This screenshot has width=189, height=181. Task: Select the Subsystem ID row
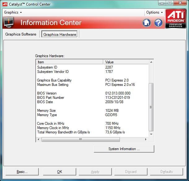click(92, 67)
